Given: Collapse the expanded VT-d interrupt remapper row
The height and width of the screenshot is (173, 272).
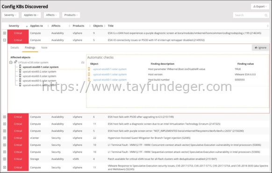Looking at the screenshot, I should coord(5,40).
